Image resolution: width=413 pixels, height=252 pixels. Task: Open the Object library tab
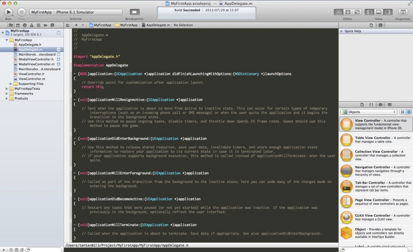coord(380,105)
